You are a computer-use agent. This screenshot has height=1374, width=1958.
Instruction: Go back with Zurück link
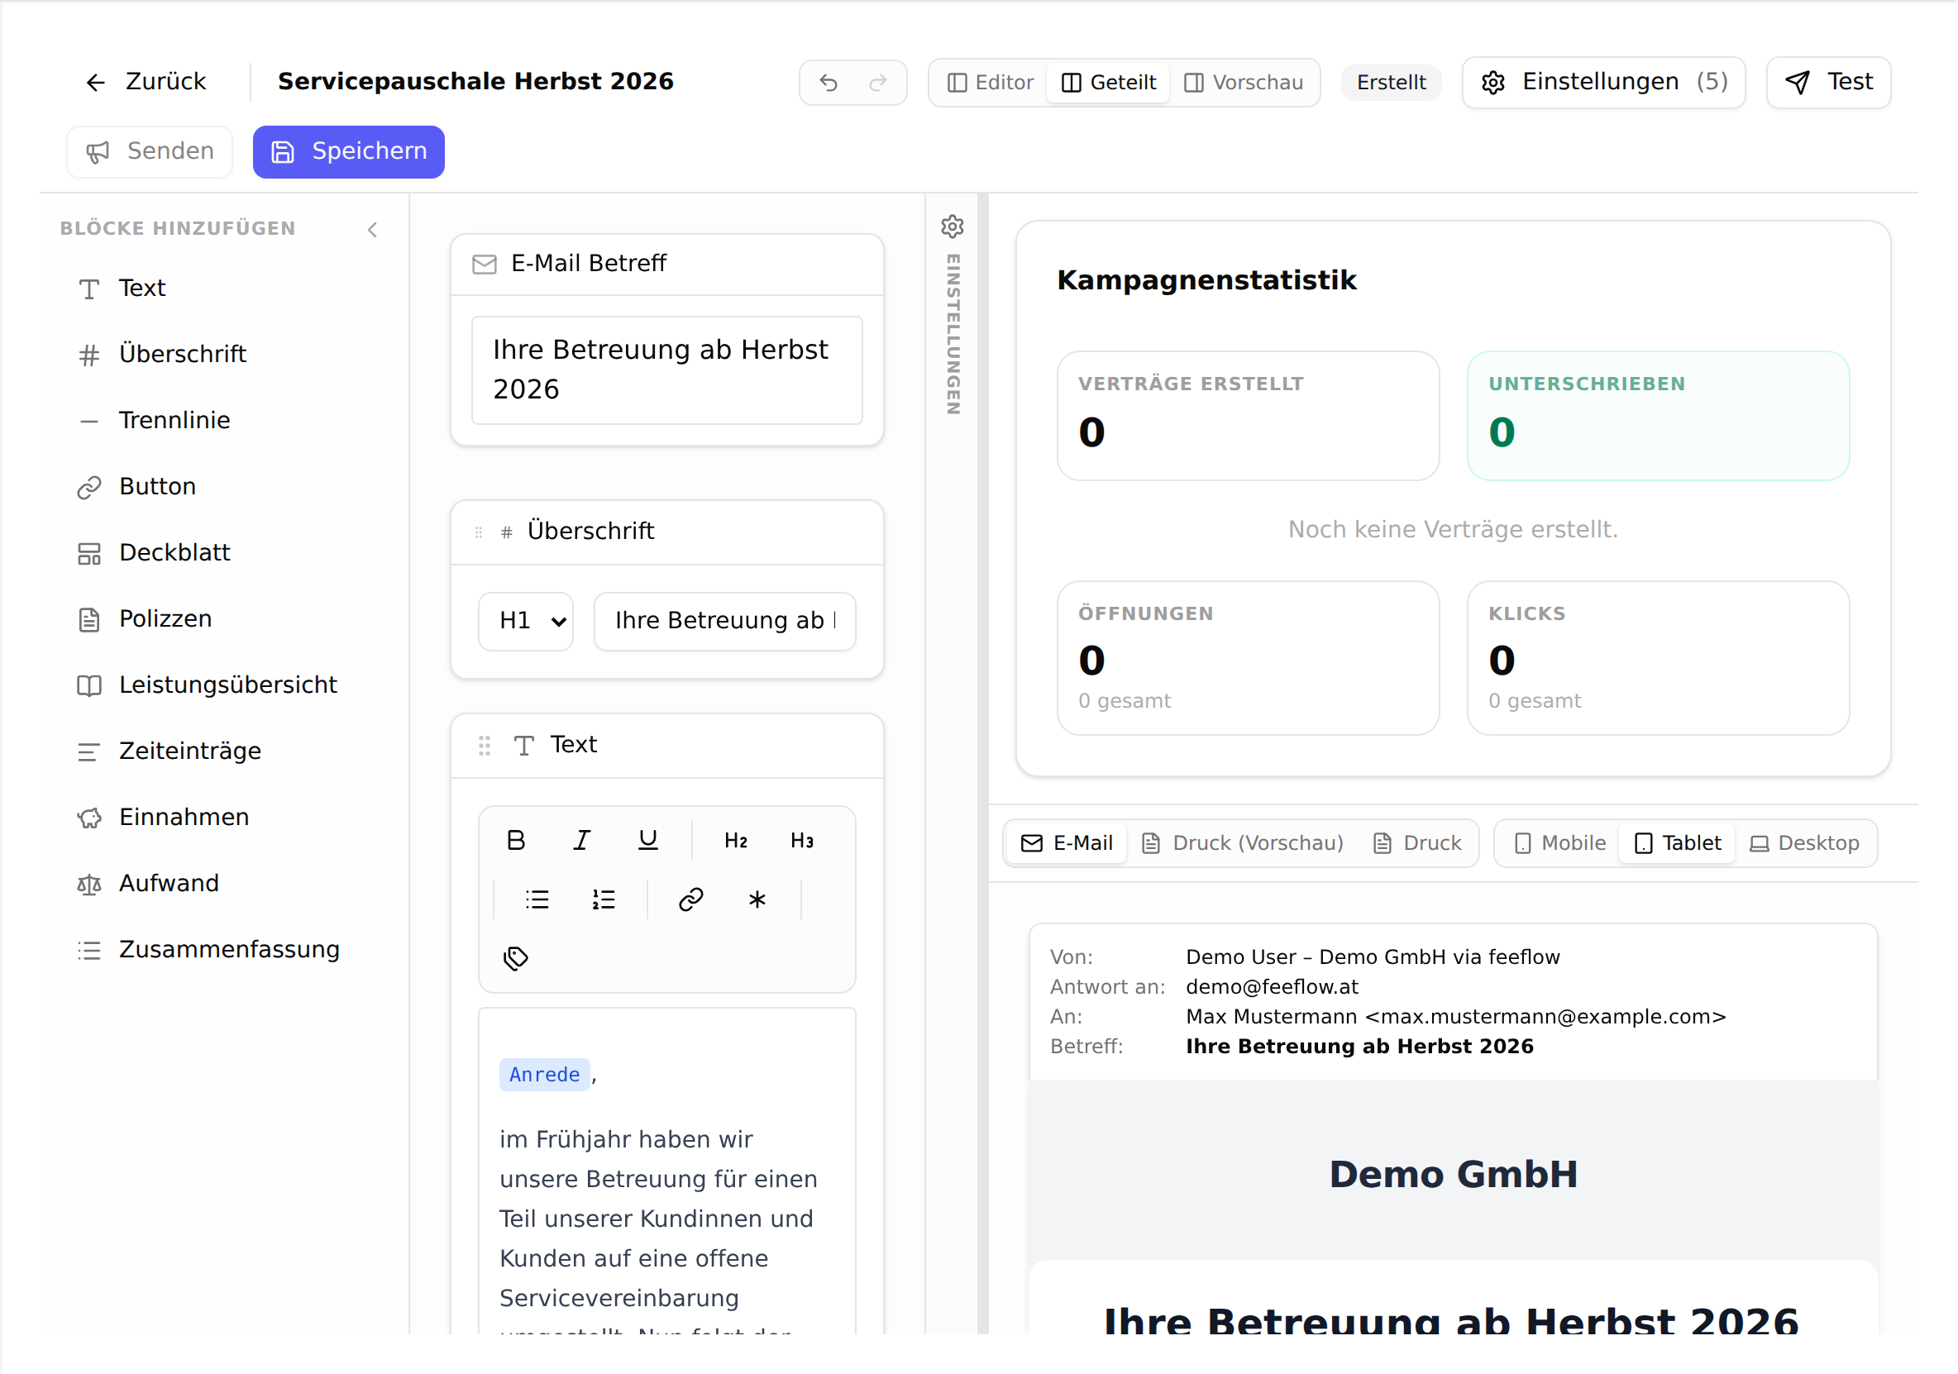(x=146, y=82)
